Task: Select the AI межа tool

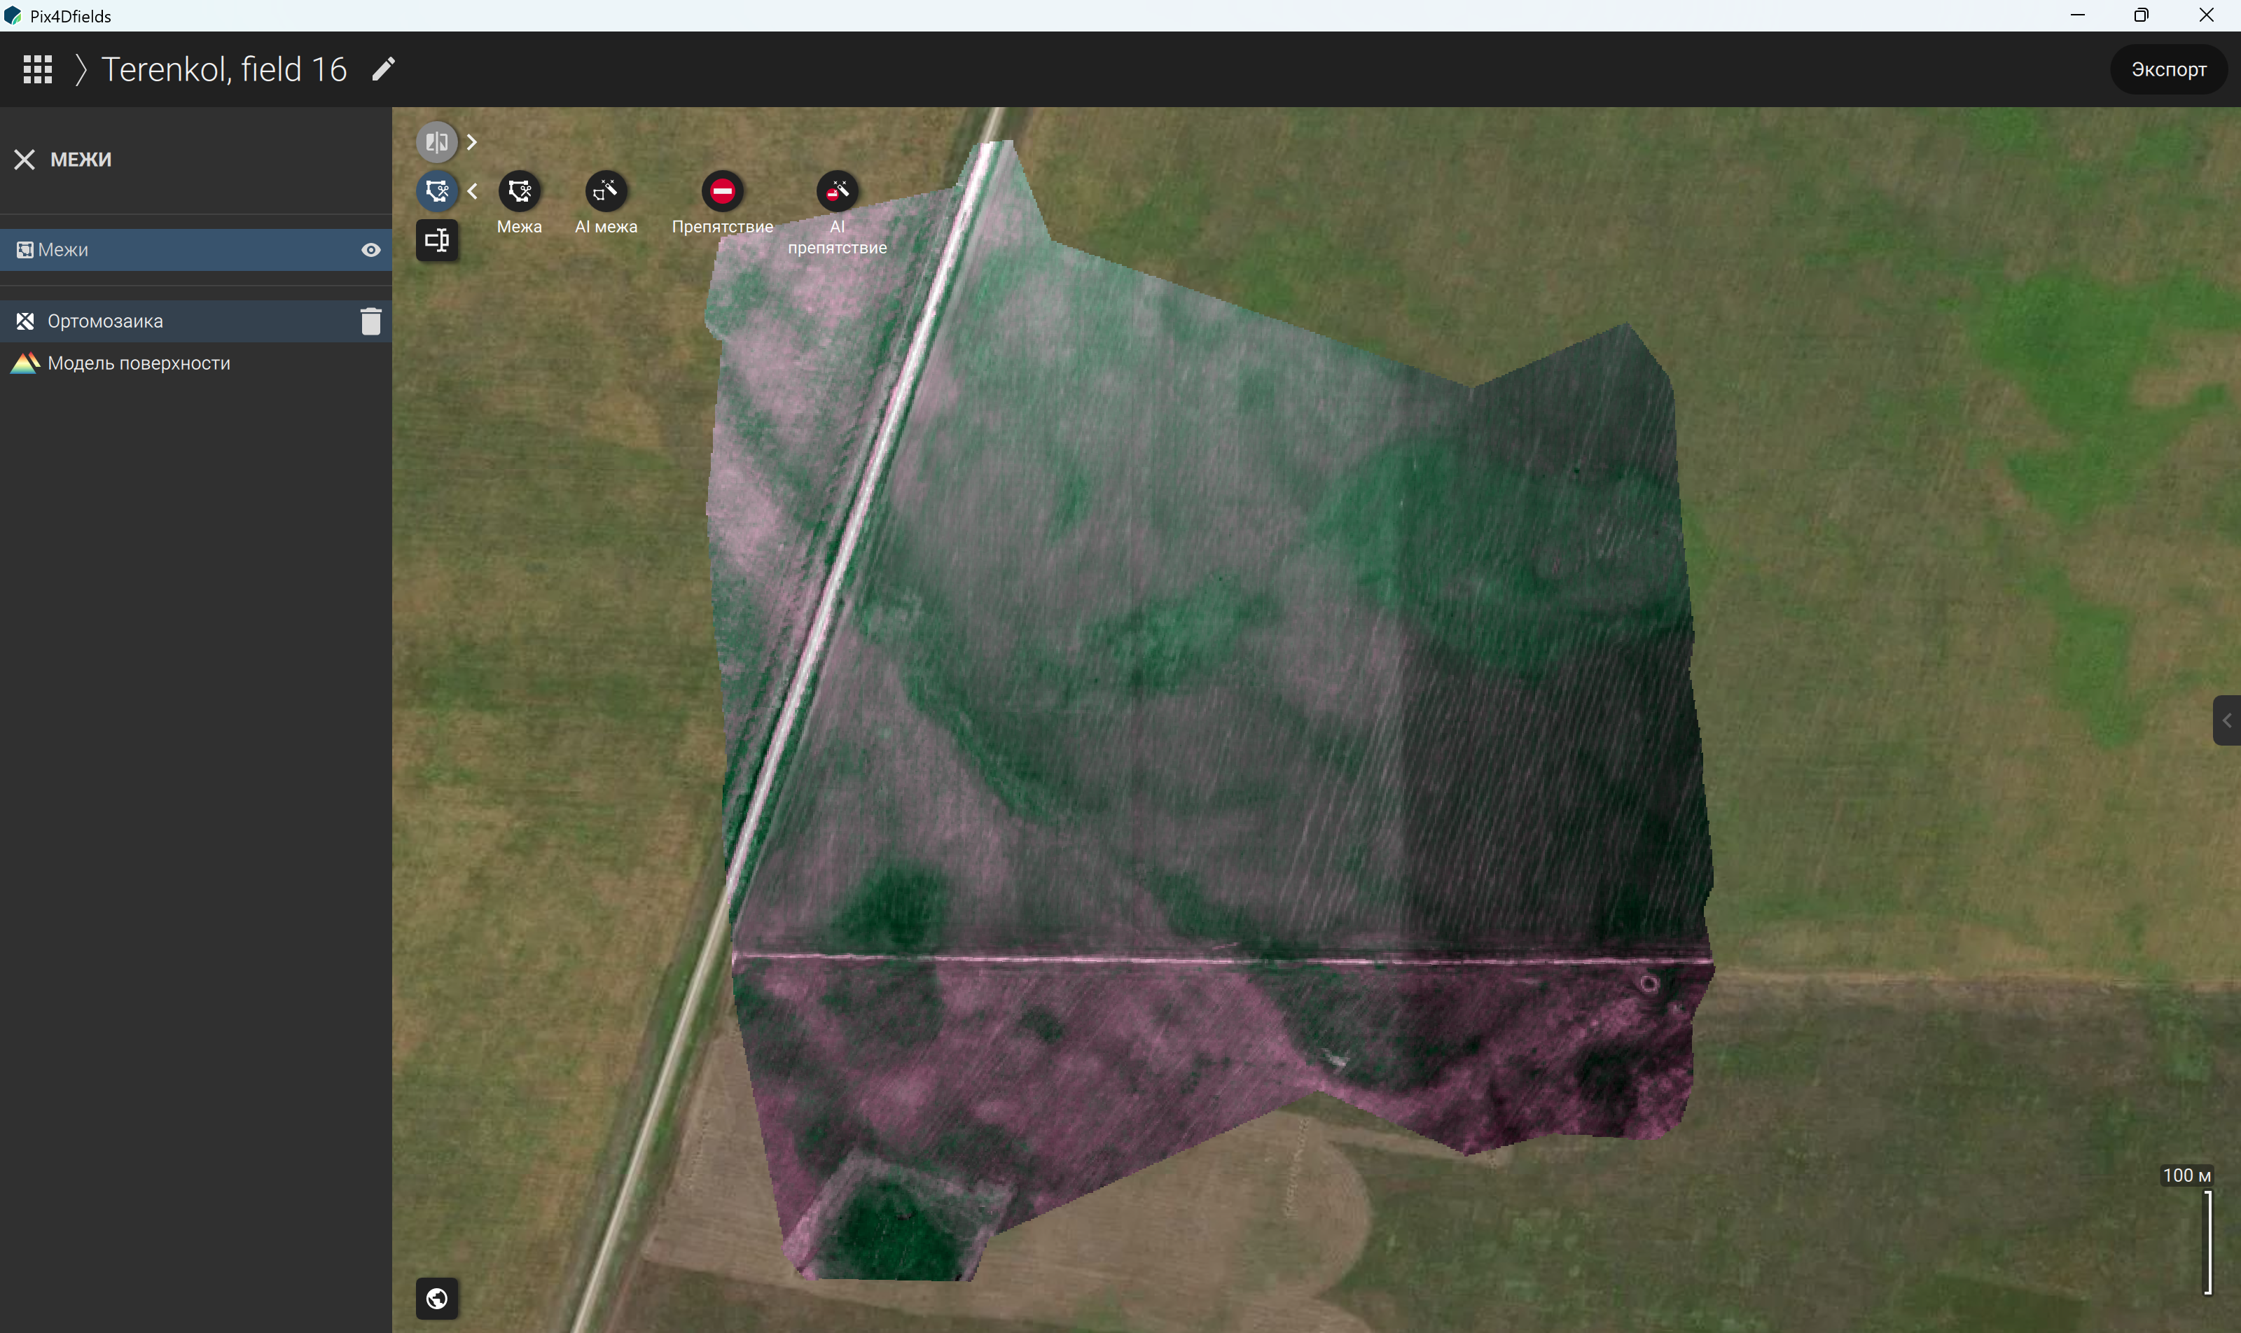Action: coord(606,190)
